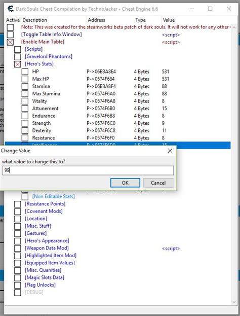Expand the Location group checkbox
The width and height of the screenshot is (240, 316).
(x=18, y=219)
